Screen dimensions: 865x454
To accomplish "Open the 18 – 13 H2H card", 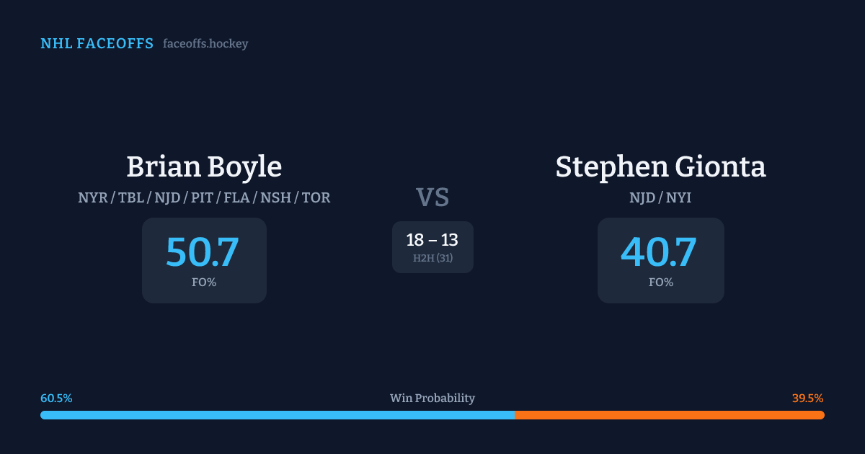I will pos(432,247).
